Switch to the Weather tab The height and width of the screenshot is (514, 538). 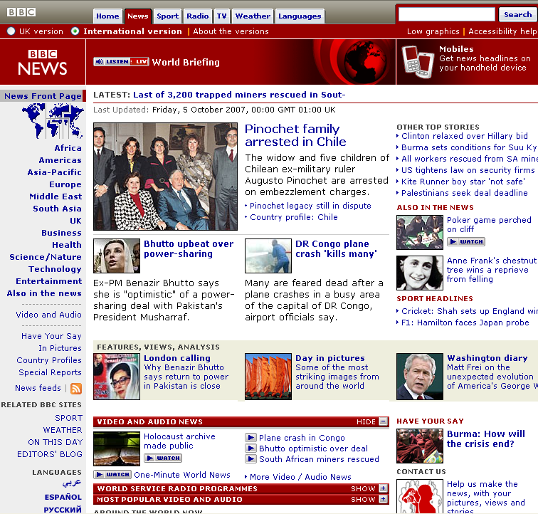[x=253, y=16]
